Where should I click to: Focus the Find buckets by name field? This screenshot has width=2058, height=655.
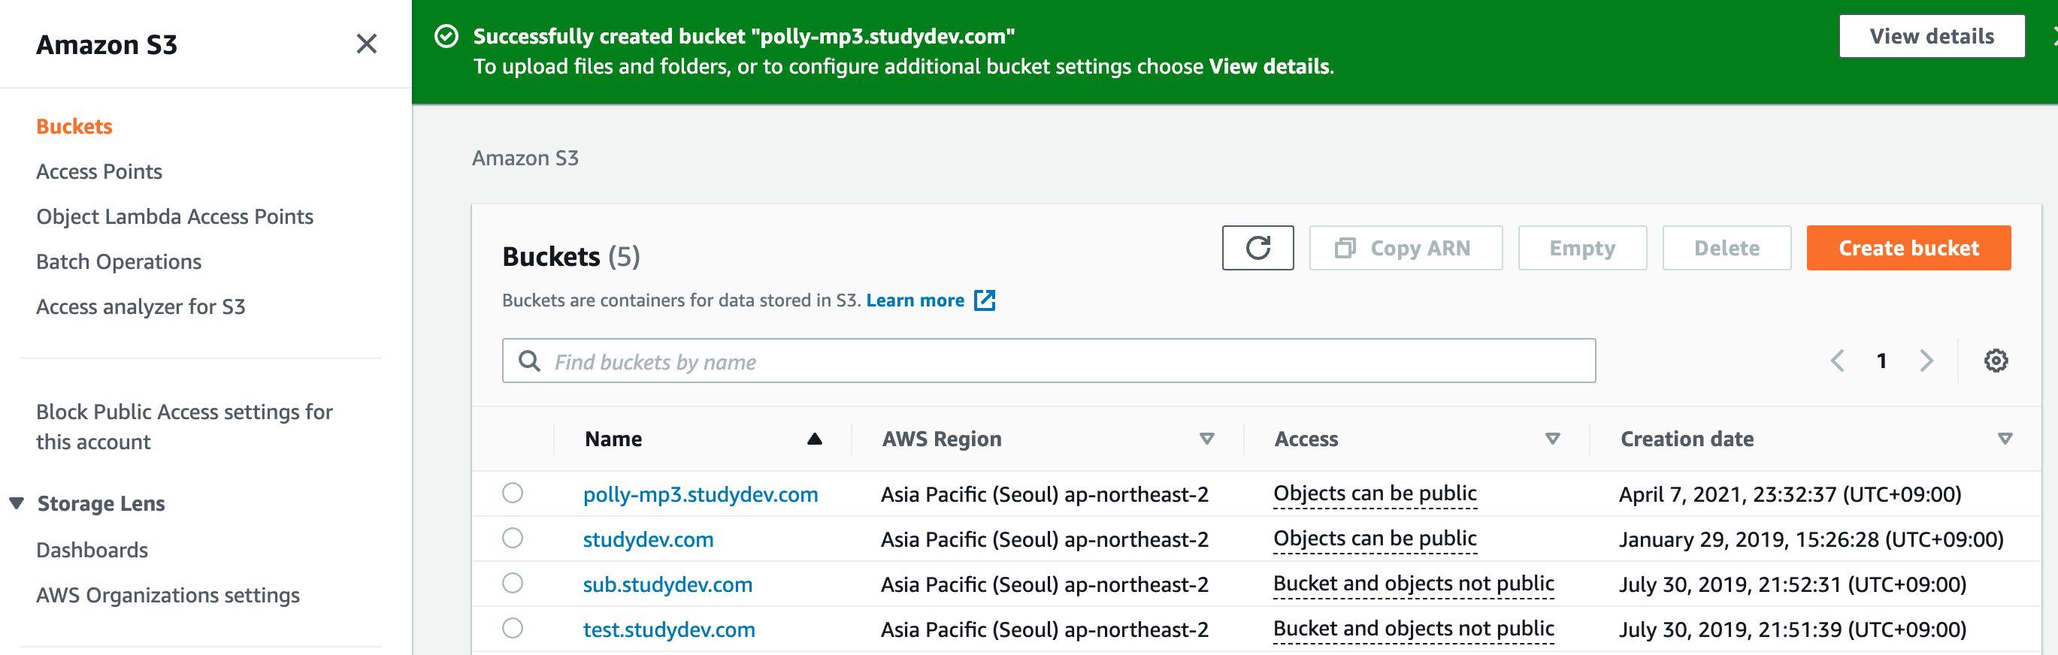pos(1049,361)
